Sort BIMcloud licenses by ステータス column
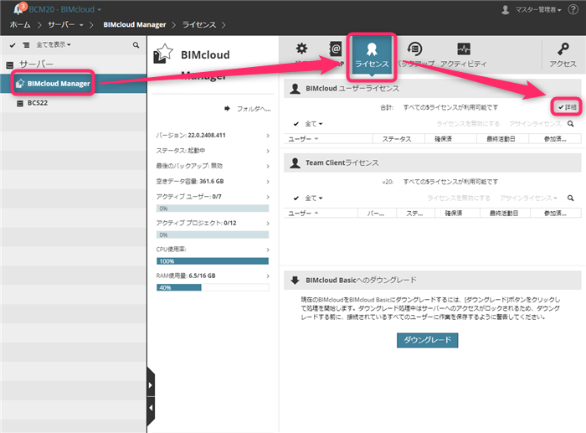 click(x=398, y=139)
